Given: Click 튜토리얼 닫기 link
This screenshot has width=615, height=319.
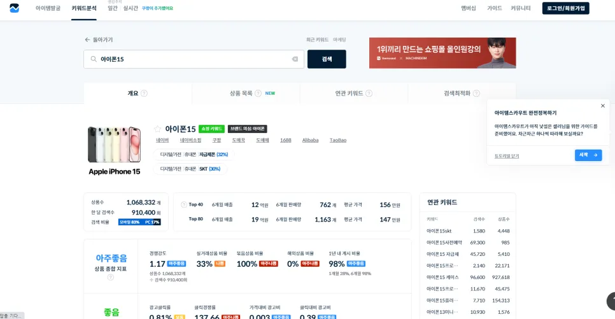Looking at the screenshot, I should pyautogui.click(x=506, y=156).
